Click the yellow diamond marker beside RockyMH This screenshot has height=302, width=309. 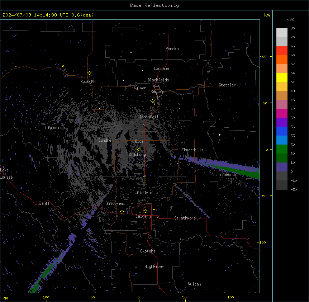pos(89,73)
